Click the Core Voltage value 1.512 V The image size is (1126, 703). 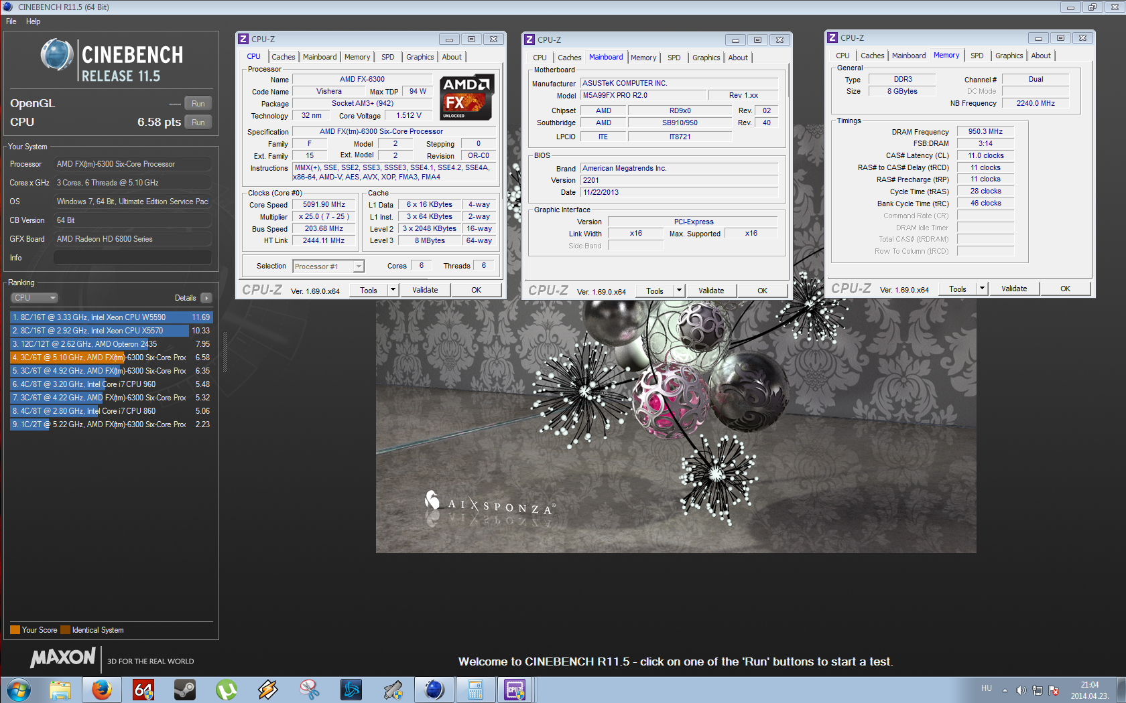tap(409, 116)
